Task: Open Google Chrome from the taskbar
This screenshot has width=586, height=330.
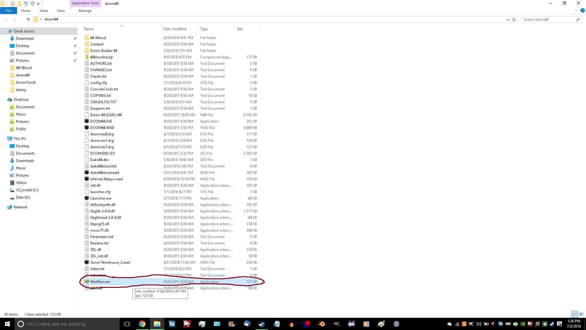Action: 142,324
